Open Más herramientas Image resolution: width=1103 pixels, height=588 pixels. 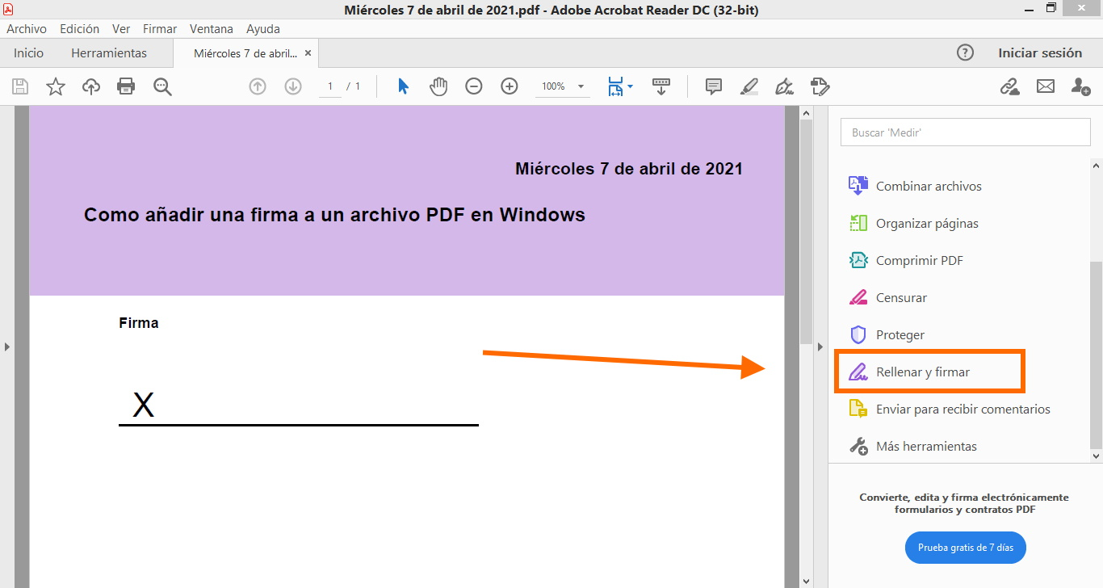pyautogui.click(x=912, y=446)
